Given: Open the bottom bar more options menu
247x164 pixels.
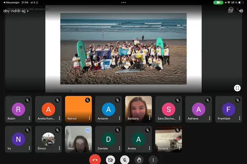Looking at the screenshot, I should pyautogui.click(x=153, y=160).
